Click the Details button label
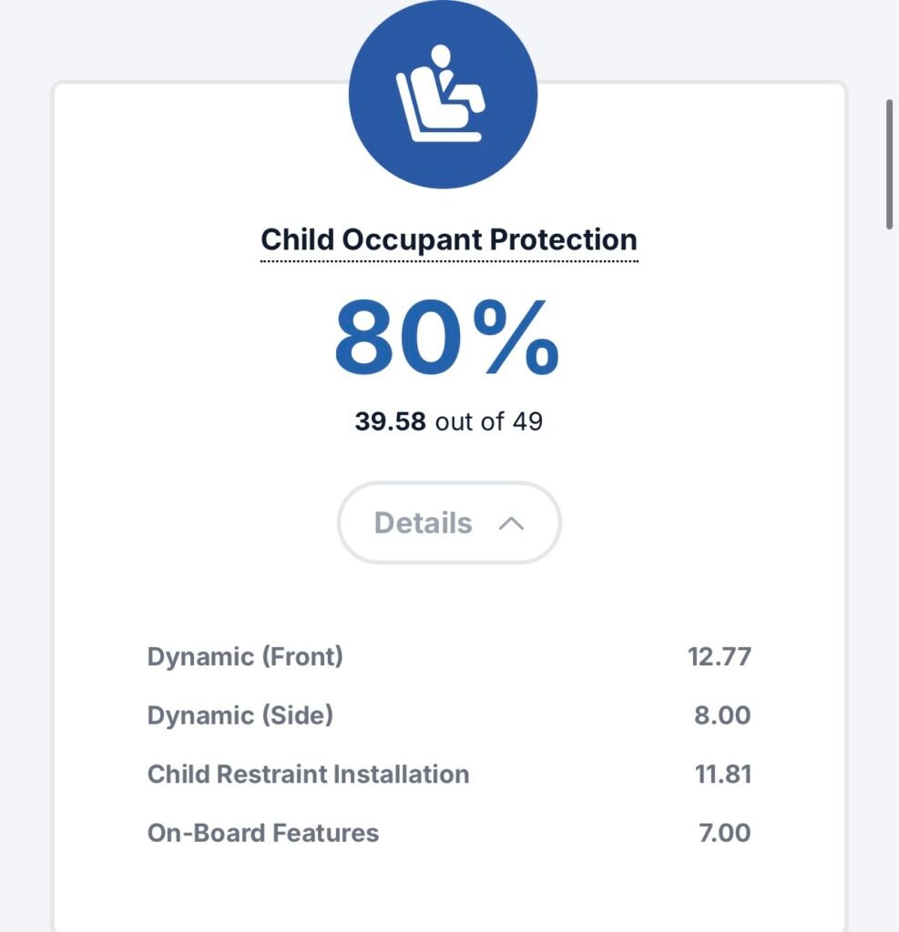The height and width of the screenshot is (932, 899). 424,523
